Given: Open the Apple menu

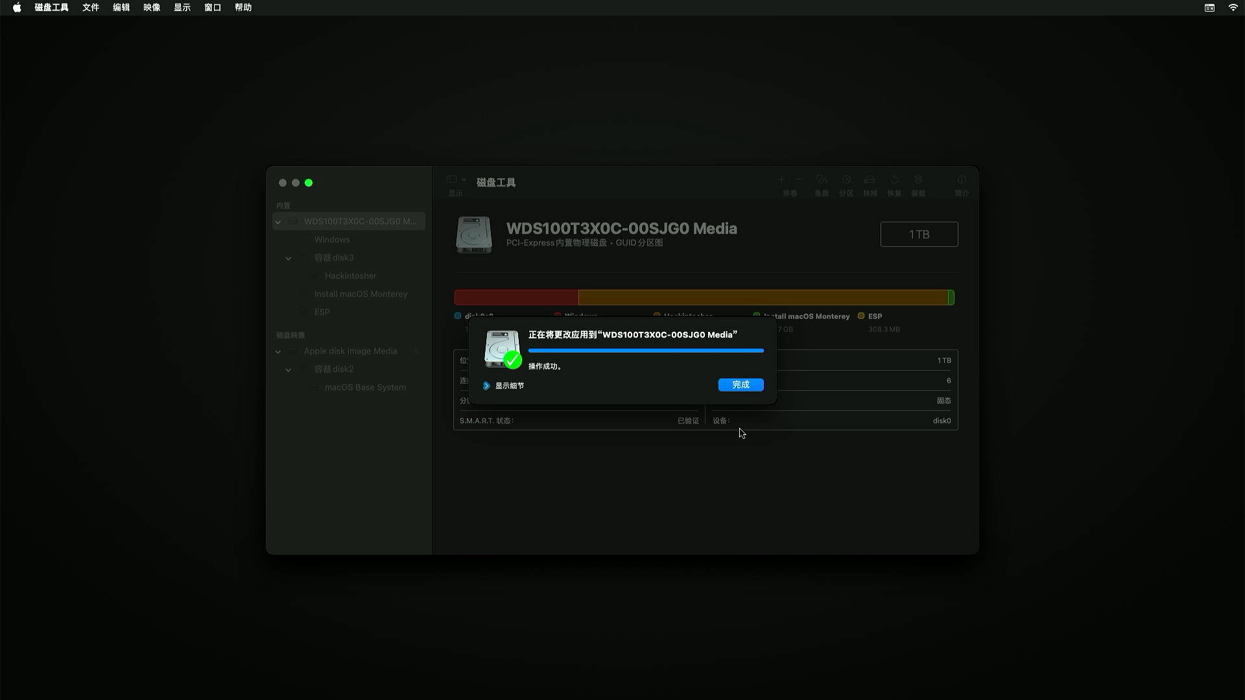Looking at the screenshot, I should [17, 8].
